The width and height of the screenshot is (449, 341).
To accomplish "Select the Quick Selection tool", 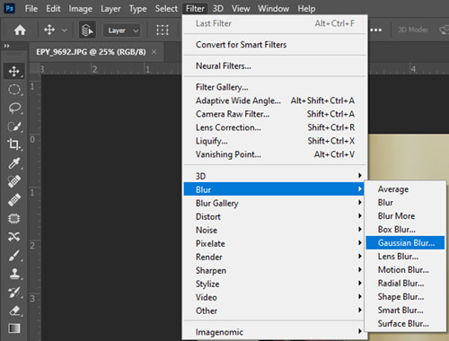I will [x=14, y=127].
